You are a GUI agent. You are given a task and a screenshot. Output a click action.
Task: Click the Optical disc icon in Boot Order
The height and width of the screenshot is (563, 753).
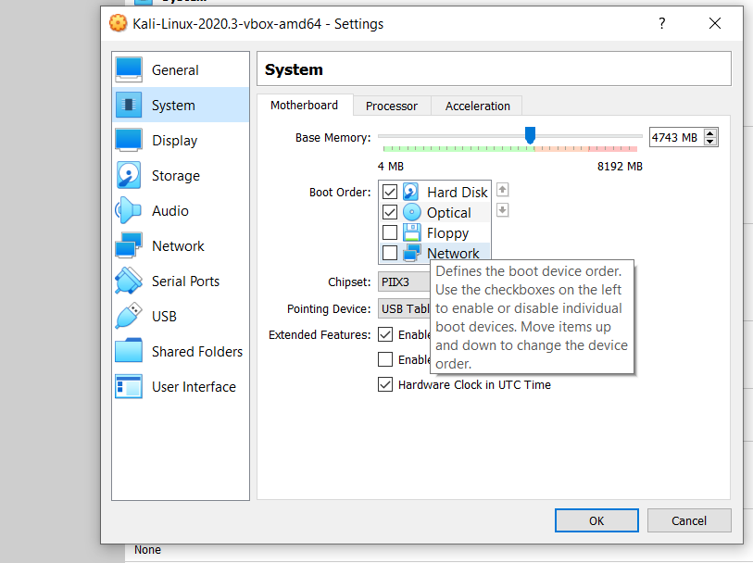(411, 212)
